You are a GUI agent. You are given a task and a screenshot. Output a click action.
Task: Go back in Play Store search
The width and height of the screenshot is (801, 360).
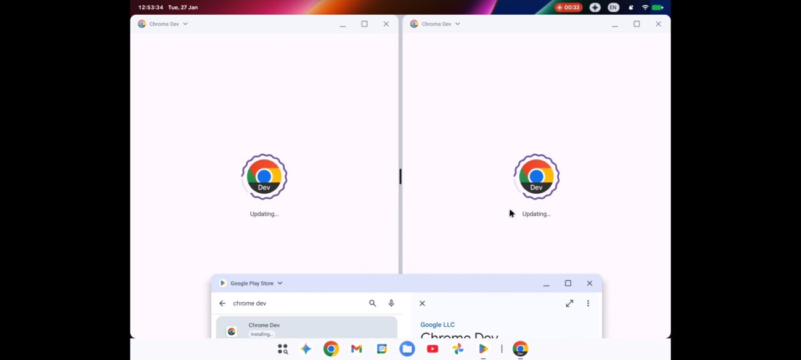click(x=222, y=303)
